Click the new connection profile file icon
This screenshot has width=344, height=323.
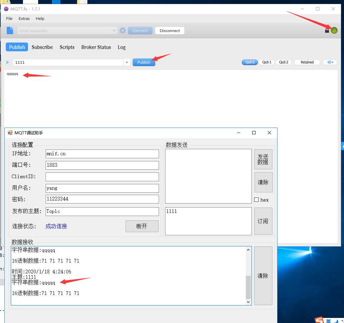10,30
